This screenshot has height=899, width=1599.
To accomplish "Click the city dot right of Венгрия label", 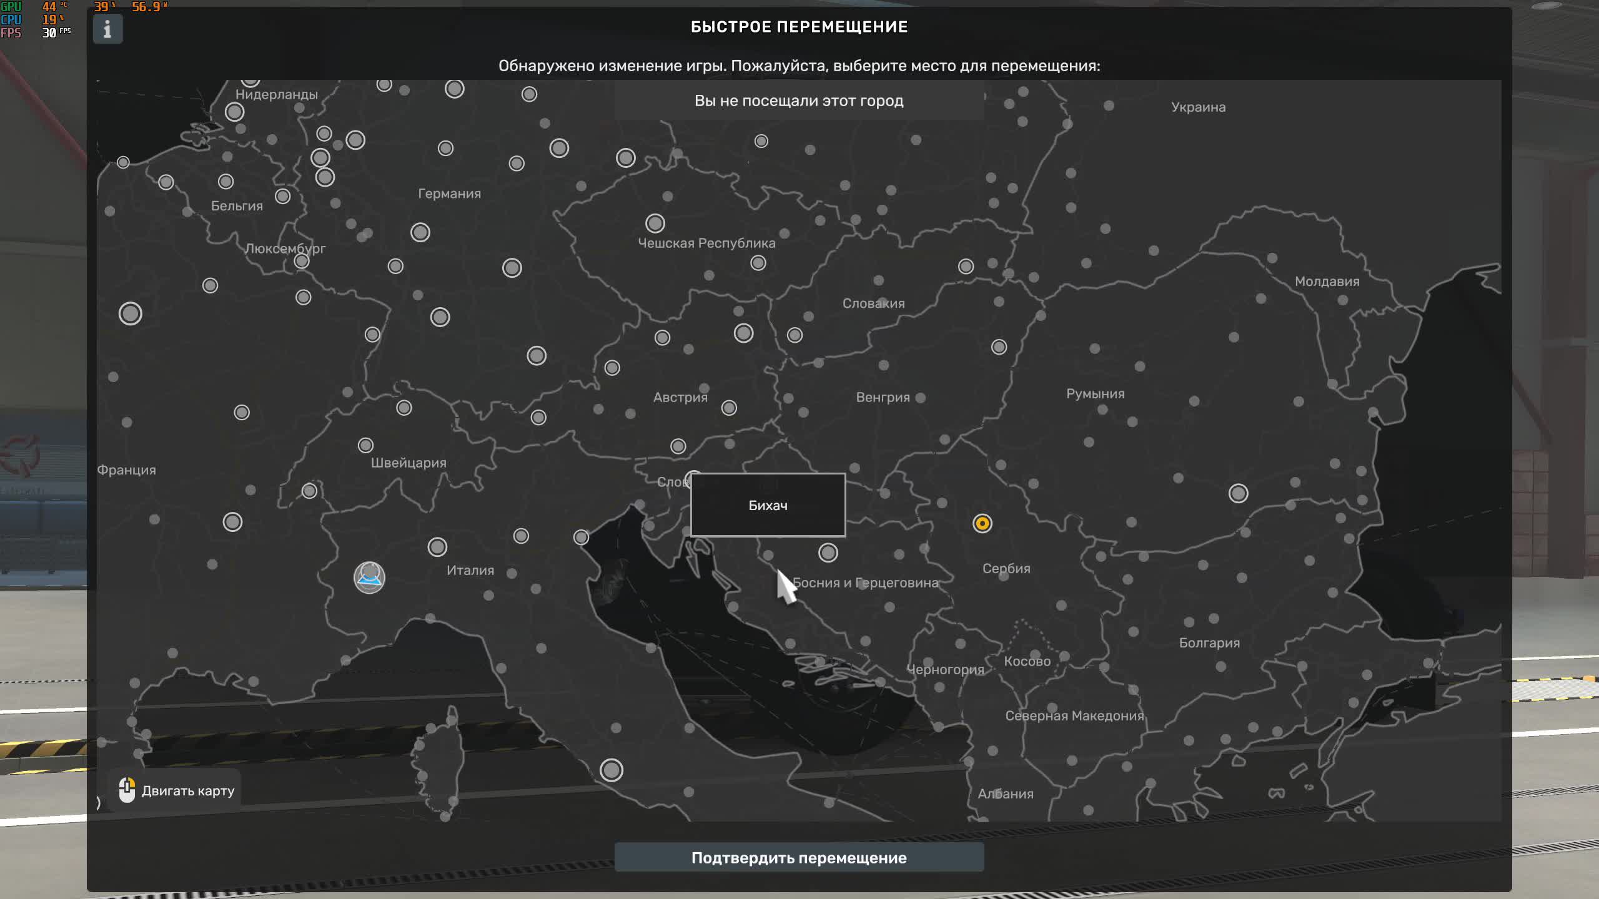I will click(920, 397).
